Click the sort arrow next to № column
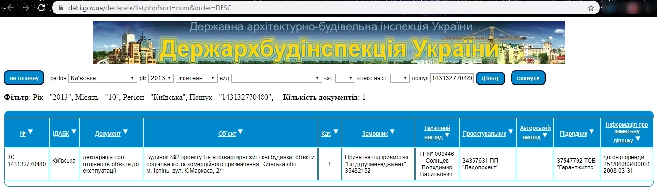Viewport: 657px width, 193px height. [31, 132]
